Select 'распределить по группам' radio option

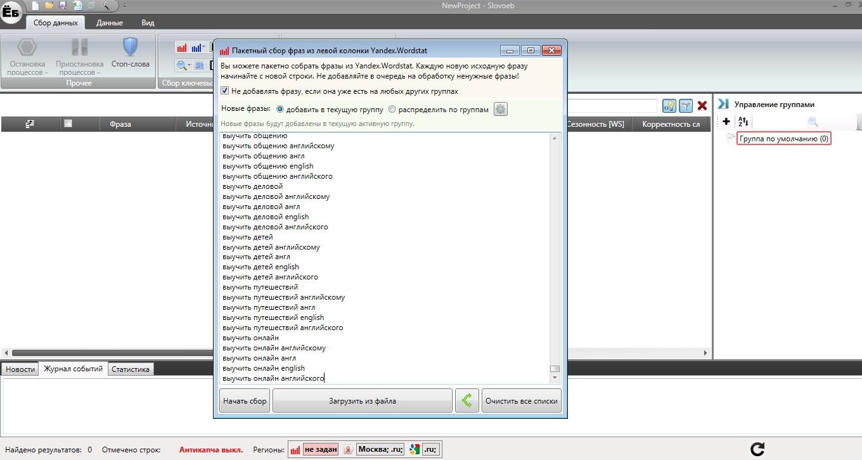pyautogui.click(x=392, y=110)
